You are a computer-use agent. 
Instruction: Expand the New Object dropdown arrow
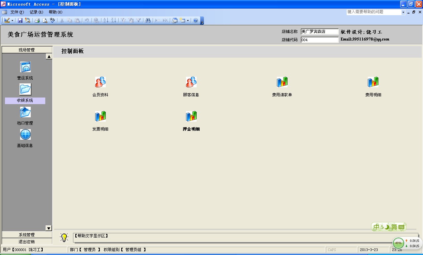point(188,20)
